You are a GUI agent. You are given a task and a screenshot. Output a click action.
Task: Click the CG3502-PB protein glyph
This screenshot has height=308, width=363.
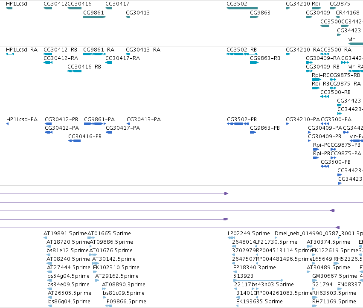238,124
